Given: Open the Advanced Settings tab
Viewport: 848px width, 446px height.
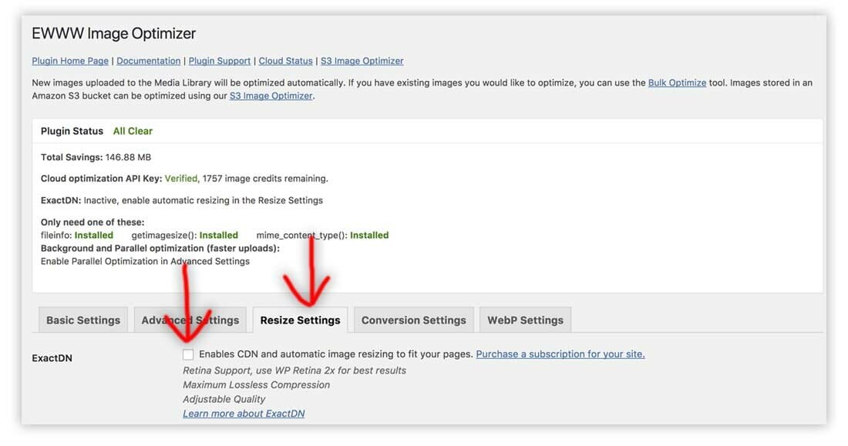Looking at the screenshot, I should pos(190,319).
